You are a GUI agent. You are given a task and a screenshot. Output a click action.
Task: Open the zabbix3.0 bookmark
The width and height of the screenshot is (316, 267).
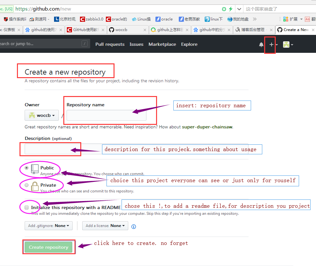[x=91, y=19]
